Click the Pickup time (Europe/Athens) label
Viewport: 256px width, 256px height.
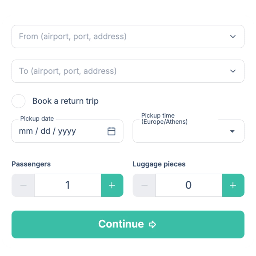[x=164, y=119]
